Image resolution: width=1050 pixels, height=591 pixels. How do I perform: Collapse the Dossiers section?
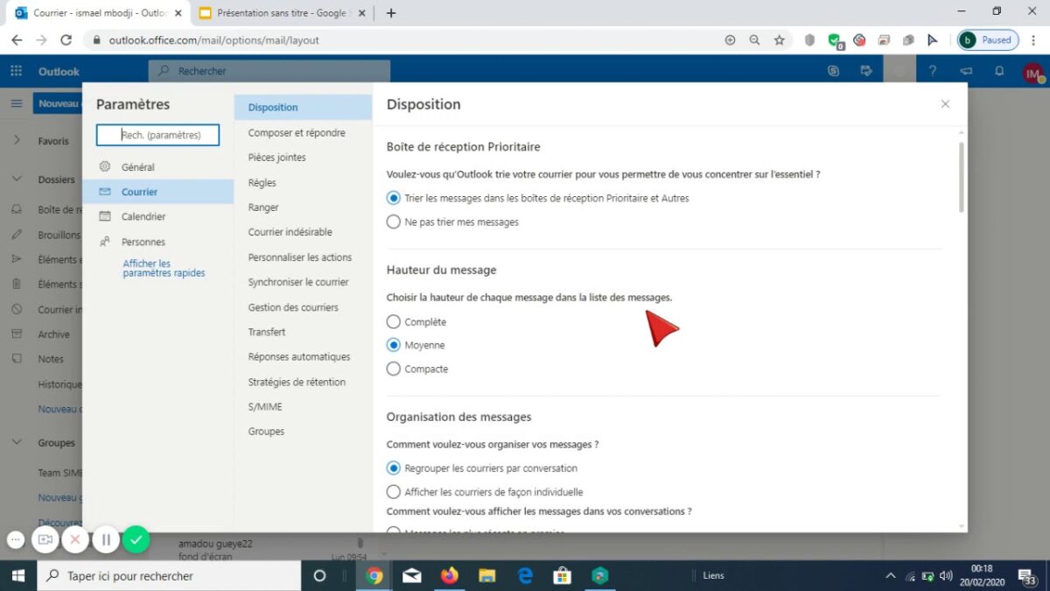point(17,179)
